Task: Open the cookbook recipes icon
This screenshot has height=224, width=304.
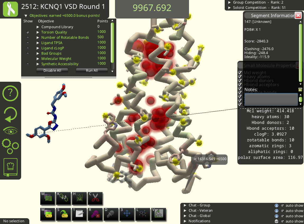Action: tap(10, 167)
